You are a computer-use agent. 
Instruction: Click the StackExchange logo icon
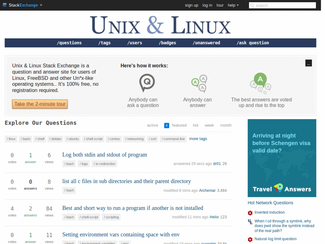point(4,5)
